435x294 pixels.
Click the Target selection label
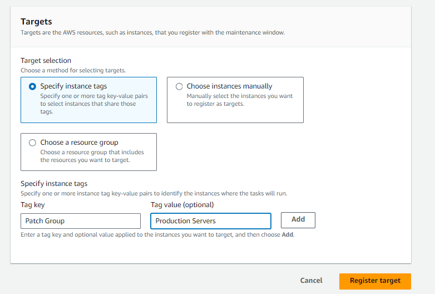click(x=46, y=61)
